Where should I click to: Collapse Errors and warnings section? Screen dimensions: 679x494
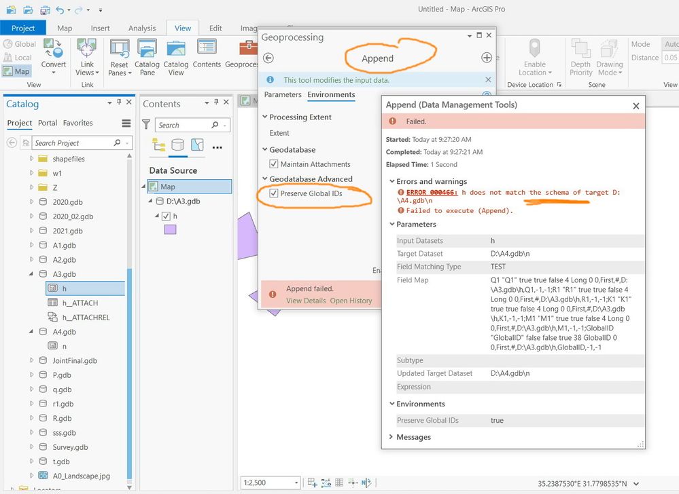[392, 181]
